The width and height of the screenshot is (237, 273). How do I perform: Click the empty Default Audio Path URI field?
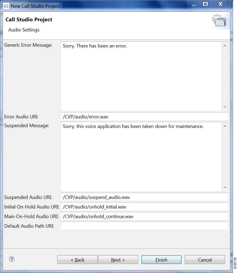145,226
